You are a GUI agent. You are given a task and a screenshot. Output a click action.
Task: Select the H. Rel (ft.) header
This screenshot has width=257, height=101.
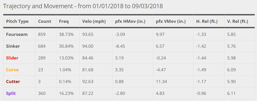tap(207, 21)
